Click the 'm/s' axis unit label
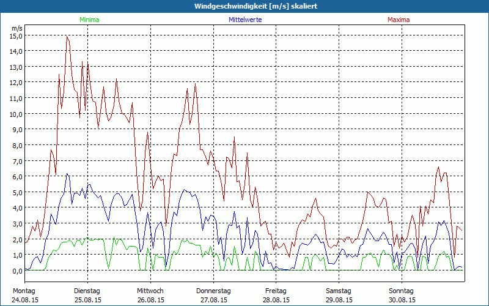Screen dimensions: 489x306 [17, 28]
